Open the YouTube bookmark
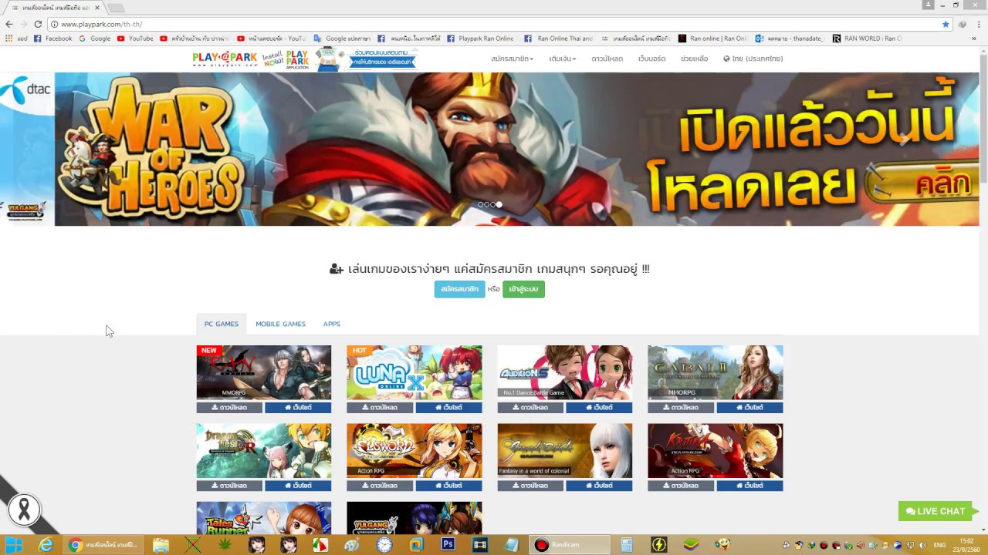Image resolution: width=988 pixels, height=555 pixels. click(135, 38)
